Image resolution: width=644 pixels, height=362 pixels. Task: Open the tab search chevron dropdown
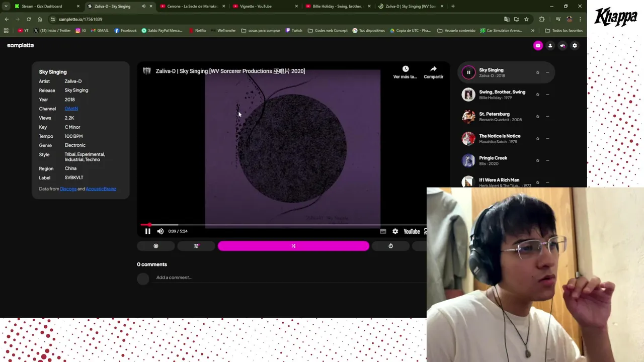[6, 7]
